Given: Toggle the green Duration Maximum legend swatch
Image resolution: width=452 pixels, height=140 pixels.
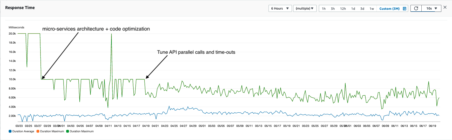Looking at the screenshot, I should [x=67, y=131].
